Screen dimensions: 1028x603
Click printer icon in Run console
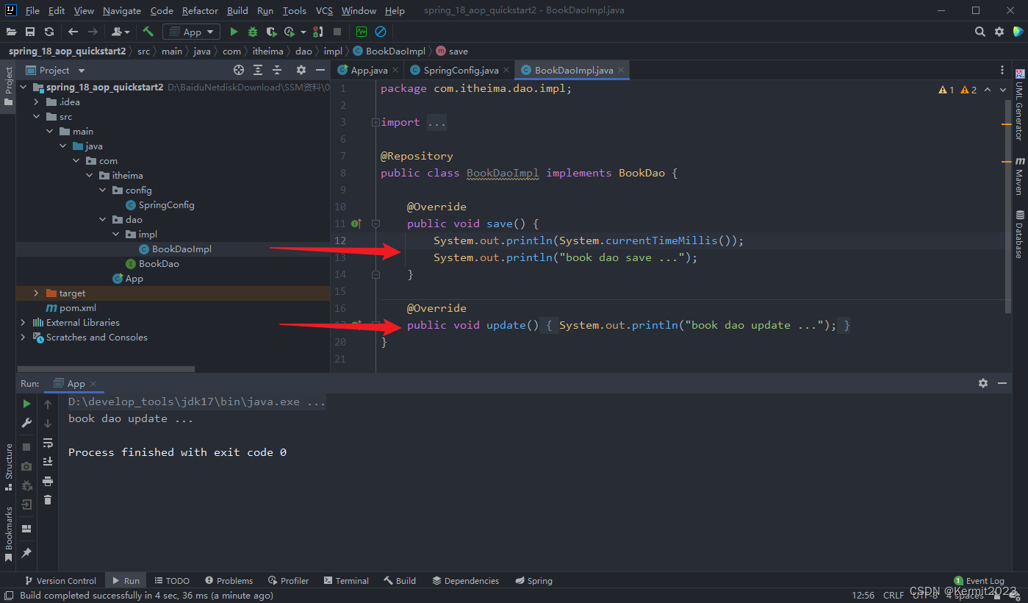pos(48,481)
